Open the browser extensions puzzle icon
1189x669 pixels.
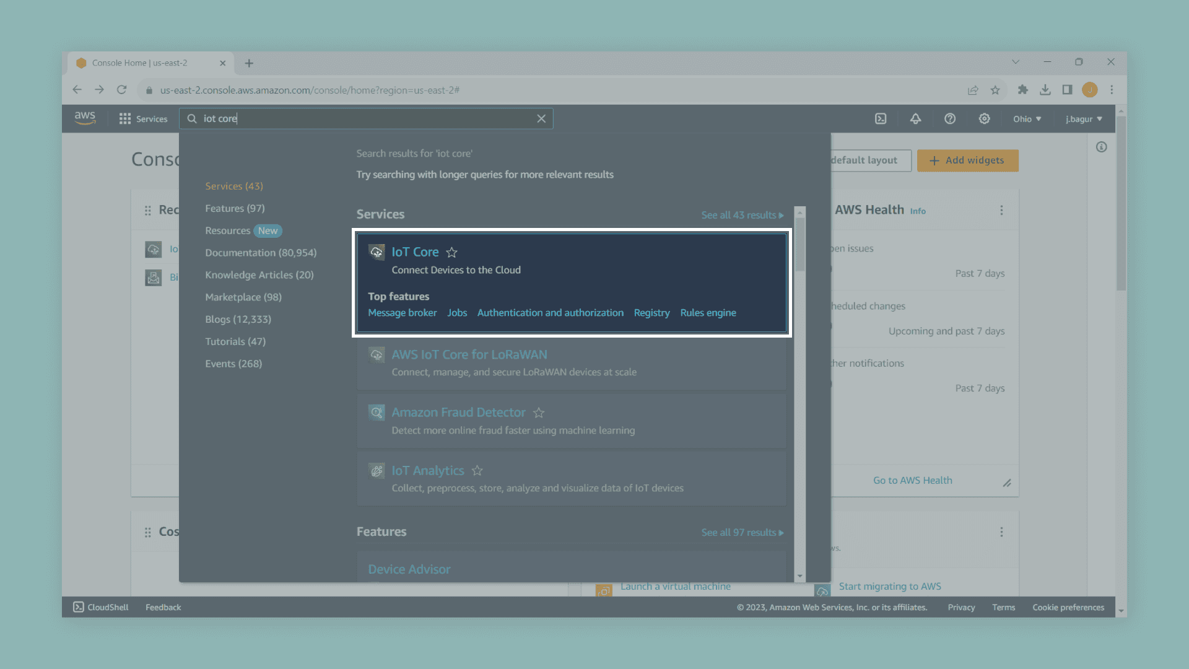[1023, 90]
